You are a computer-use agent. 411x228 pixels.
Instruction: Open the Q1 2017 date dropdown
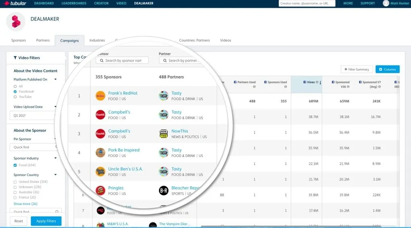(33, 115)
